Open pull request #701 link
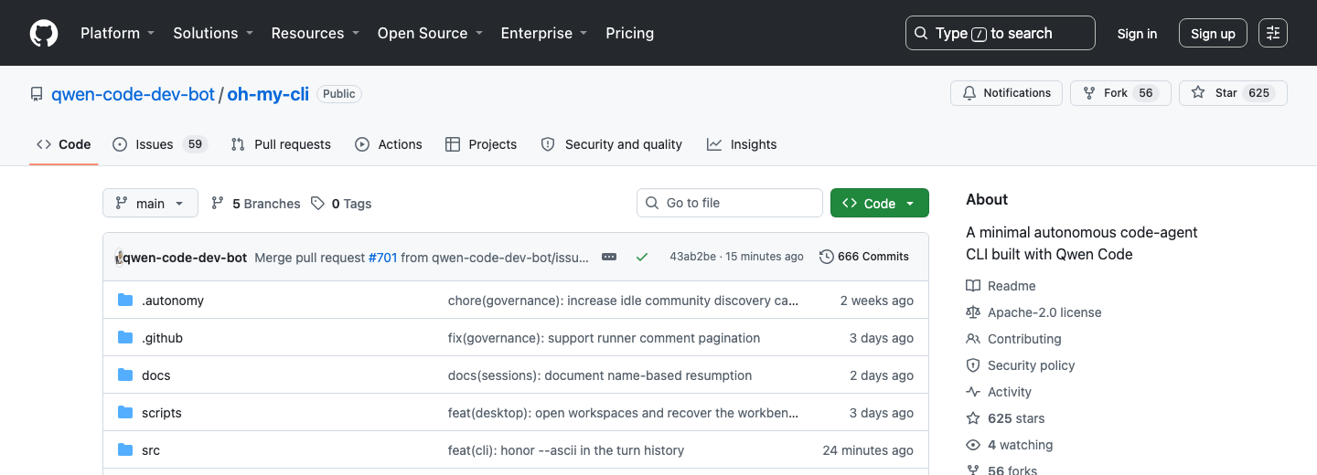Screen dimensions: 1317x475 coord(382,258)
